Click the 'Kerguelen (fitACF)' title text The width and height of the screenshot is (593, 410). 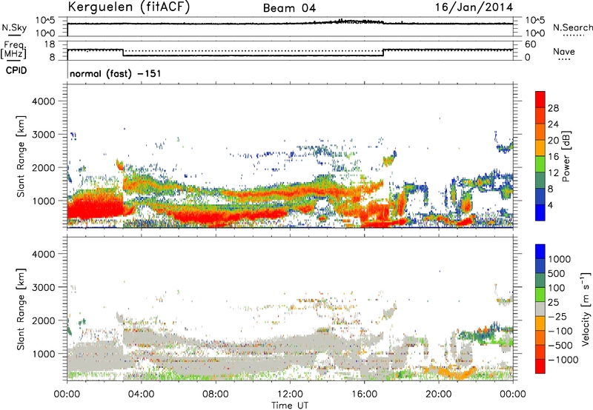point(128,7)
